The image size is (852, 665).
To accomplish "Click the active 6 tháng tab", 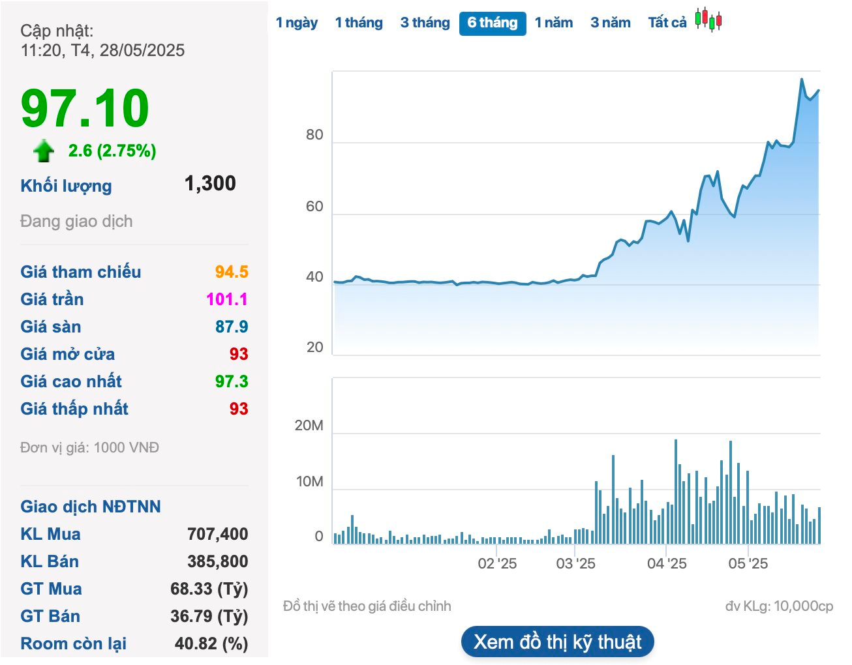I will [x=493, y=23].
